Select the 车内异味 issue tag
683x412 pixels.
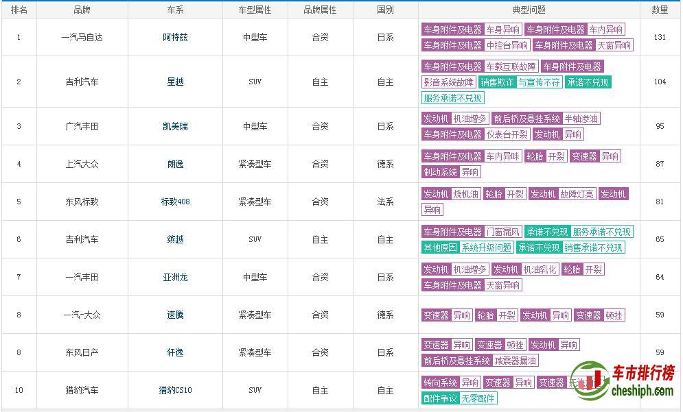point(502,156)
